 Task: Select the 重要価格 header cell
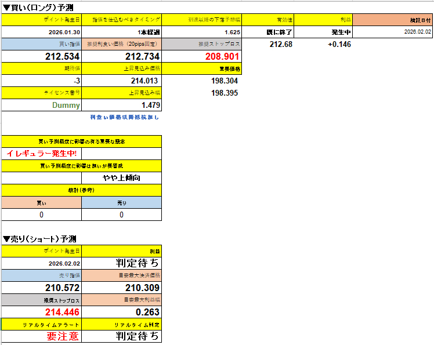[201, 68]
